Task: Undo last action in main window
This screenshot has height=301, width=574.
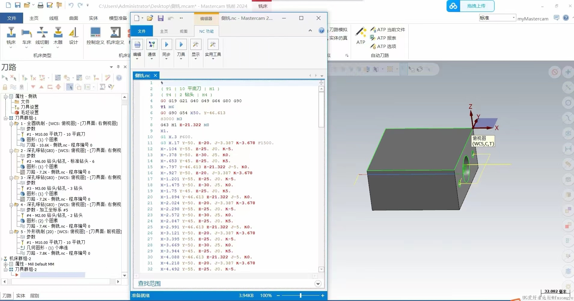Action: 71,5
